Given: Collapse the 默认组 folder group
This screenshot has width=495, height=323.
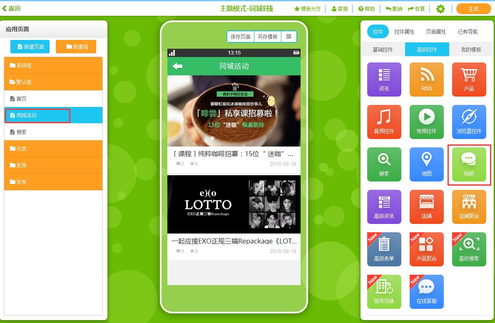Looking at the screenshot, I should coord(53,82).
